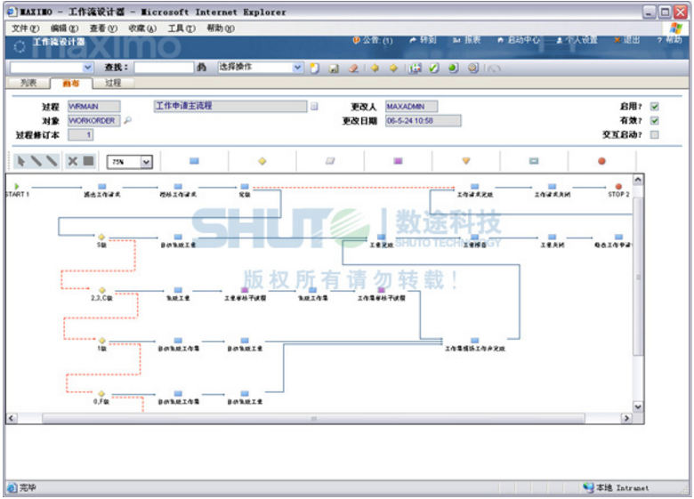Click the 个人设置 profile link
This screenshot has height=499, width=694.
click(x=577, y=40)
